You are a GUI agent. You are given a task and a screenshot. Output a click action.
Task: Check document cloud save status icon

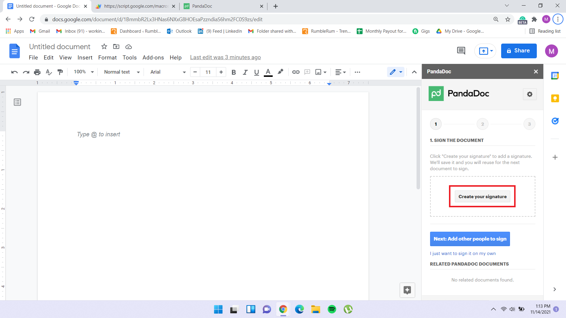129,47
